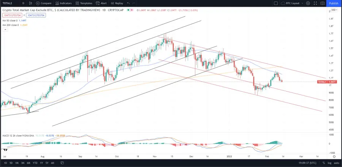This screenshot has height=167, width=342.
Task: Open the go-to-date calendar icon
Action: point(62,163)
